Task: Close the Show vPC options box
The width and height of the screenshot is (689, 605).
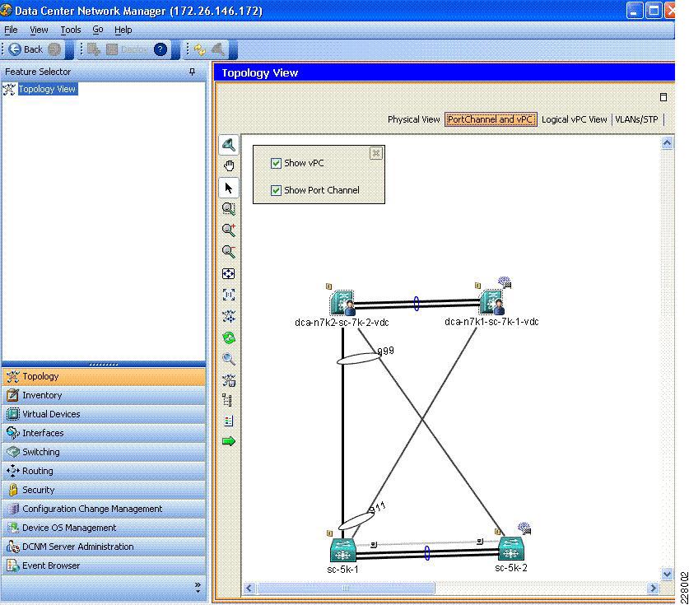Action: pyautogui.click(x=375, y=153)
